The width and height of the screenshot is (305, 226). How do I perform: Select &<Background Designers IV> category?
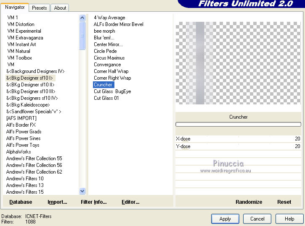coord(35,71)
